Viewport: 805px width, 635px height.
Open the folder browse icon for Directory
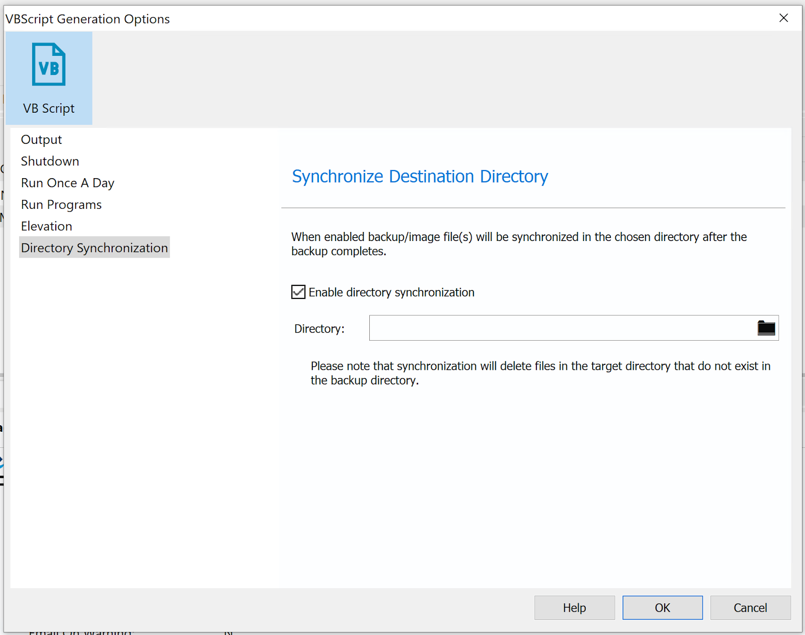coord(766,328)
